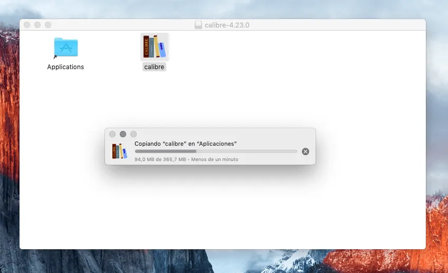Minimize the calibre-4.23.0 Finder window
Viewport: 448px width, 273px height.
37,25
